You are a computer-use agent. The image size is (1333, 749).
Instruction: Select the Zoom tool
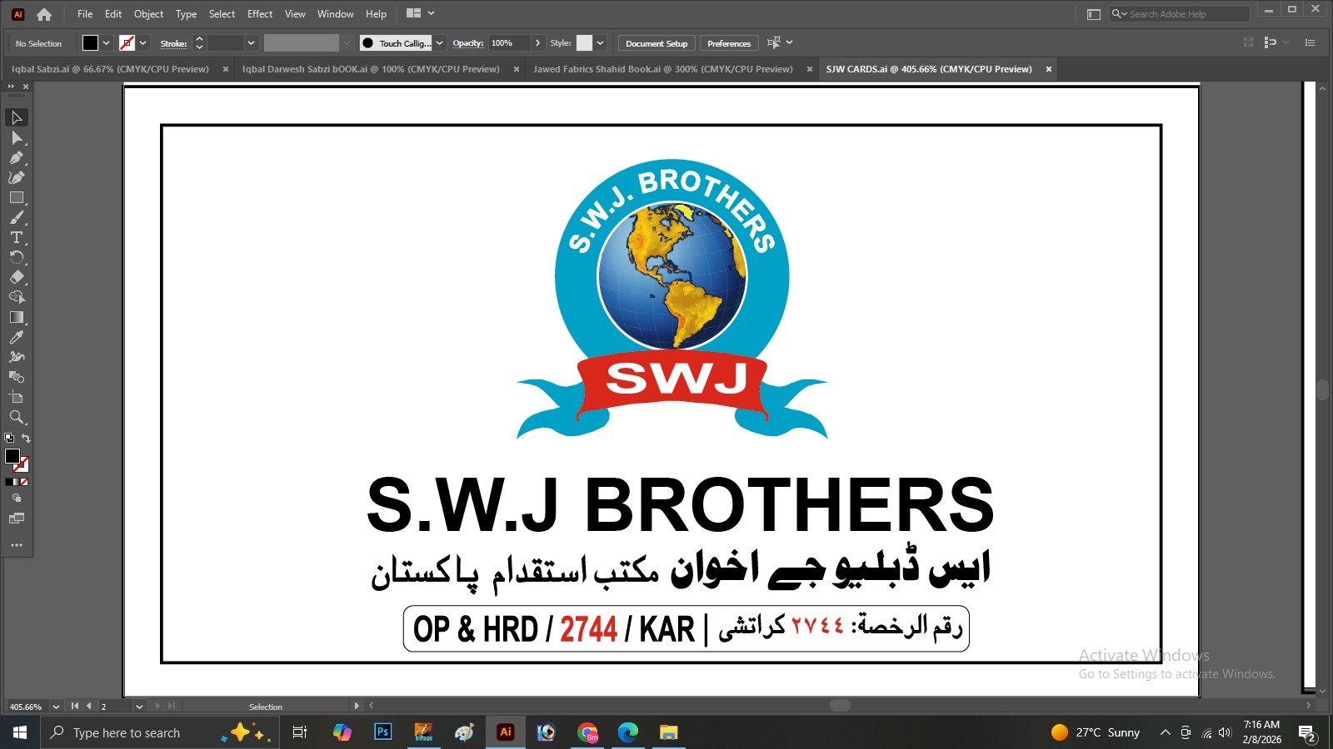click(17, 417)
